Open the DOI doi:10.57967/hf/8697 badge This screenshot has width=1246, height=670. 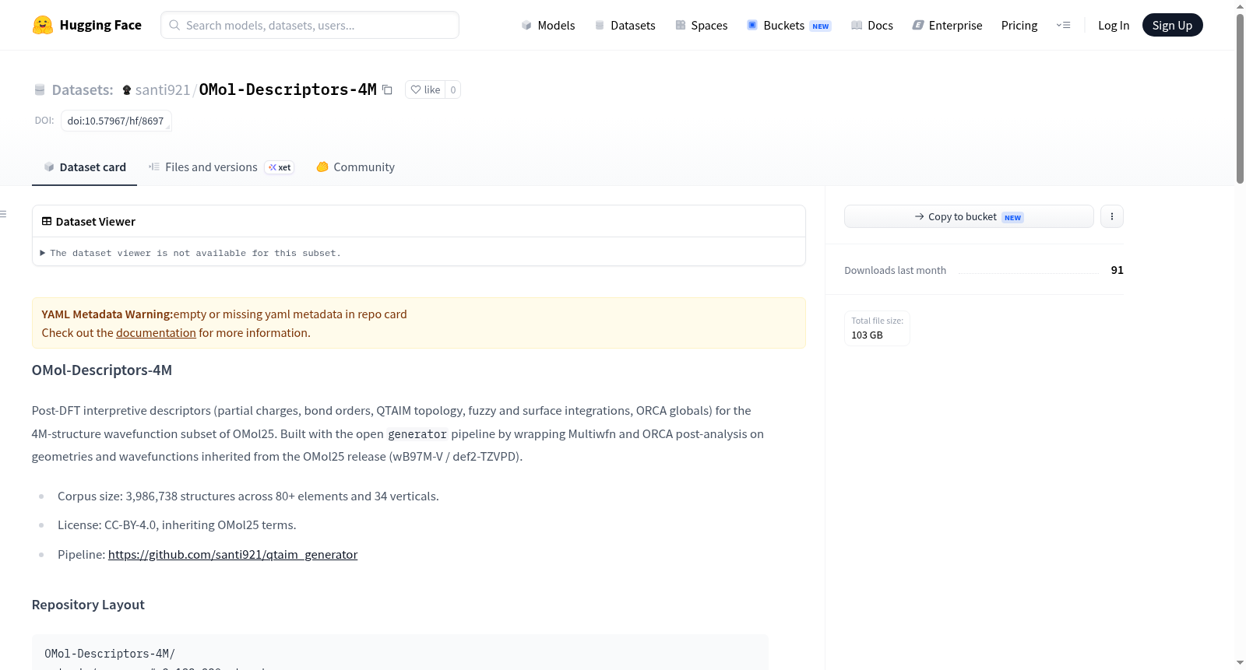click(x=116, y=121)
